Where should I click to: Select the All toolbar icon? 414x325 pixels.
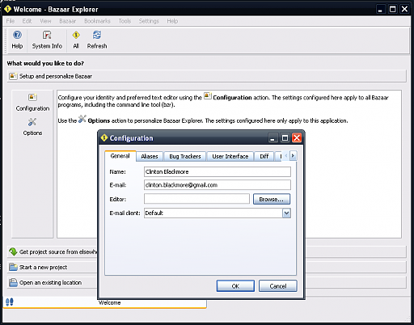(76, 35)
